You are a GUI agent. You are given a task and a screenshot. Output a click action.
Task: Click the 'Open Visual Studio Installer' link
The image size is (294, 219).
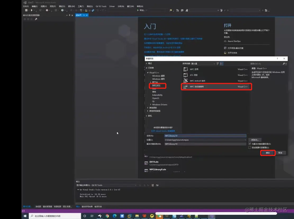pyautogui.click(x=163, y=131)
